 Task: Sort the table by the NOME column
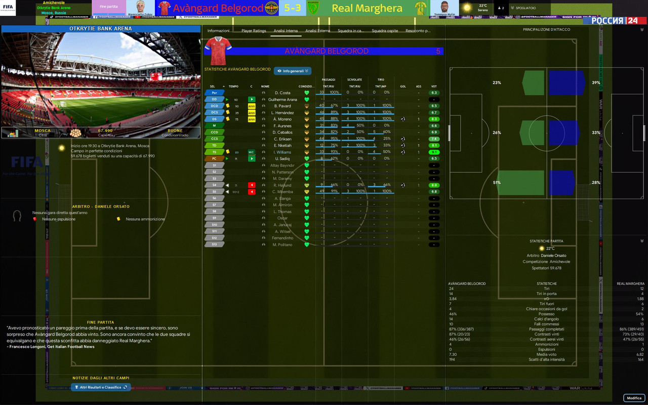click(x=265, y=87)
